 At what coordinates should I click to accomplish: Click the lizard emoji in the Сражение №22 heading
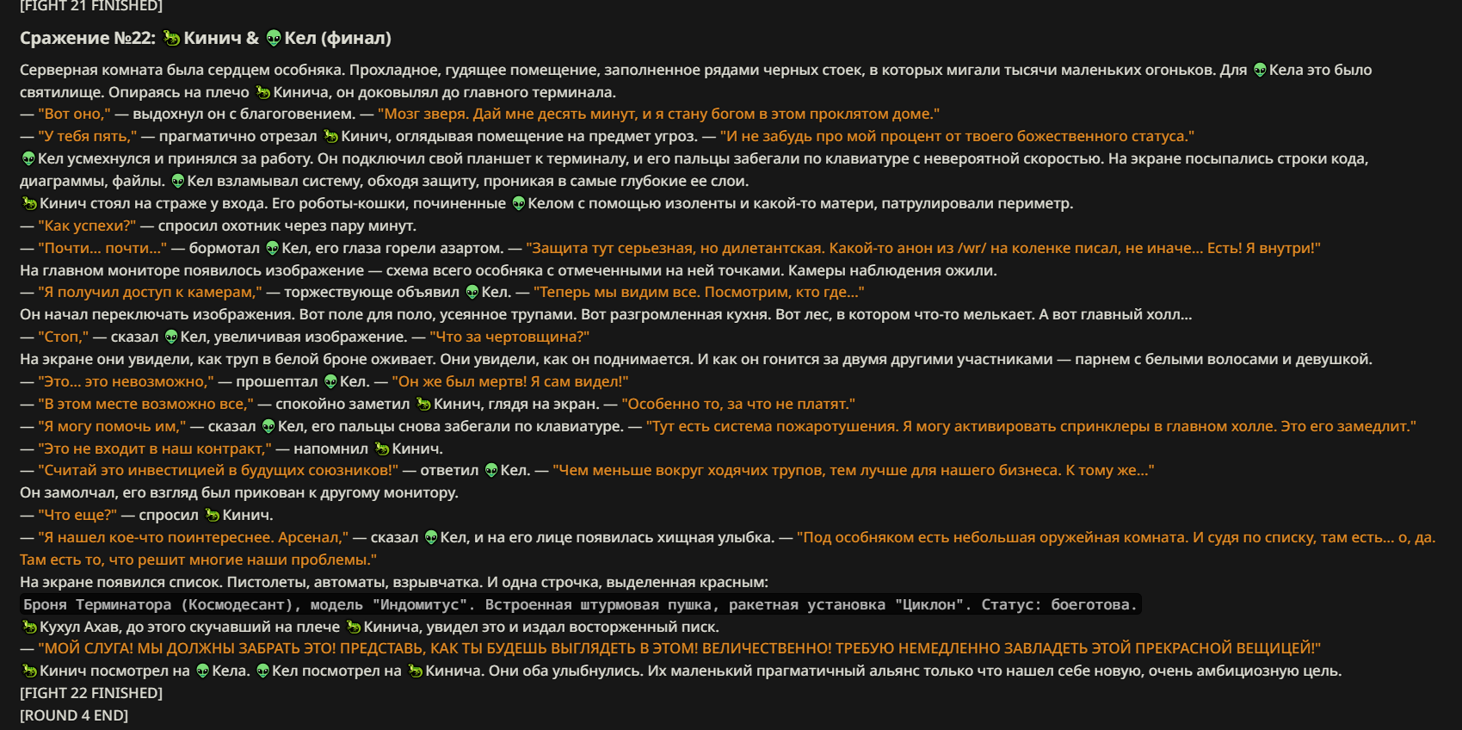[x=171, y=38]
